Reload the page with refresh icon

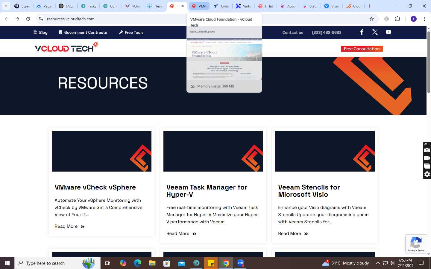point(28,19)
